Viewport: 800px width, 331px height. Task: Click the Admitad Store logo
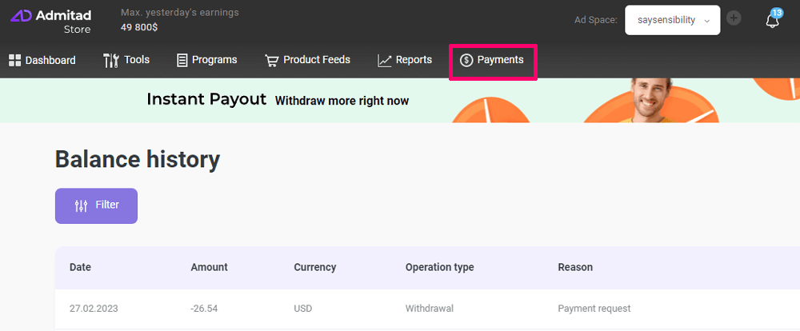click(50, 22)
